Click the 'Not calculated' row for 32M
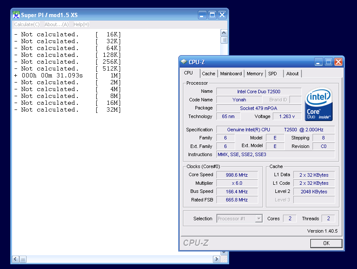This screenshot has height=269, width=357. pyautogui.click(x=68, y=109)
